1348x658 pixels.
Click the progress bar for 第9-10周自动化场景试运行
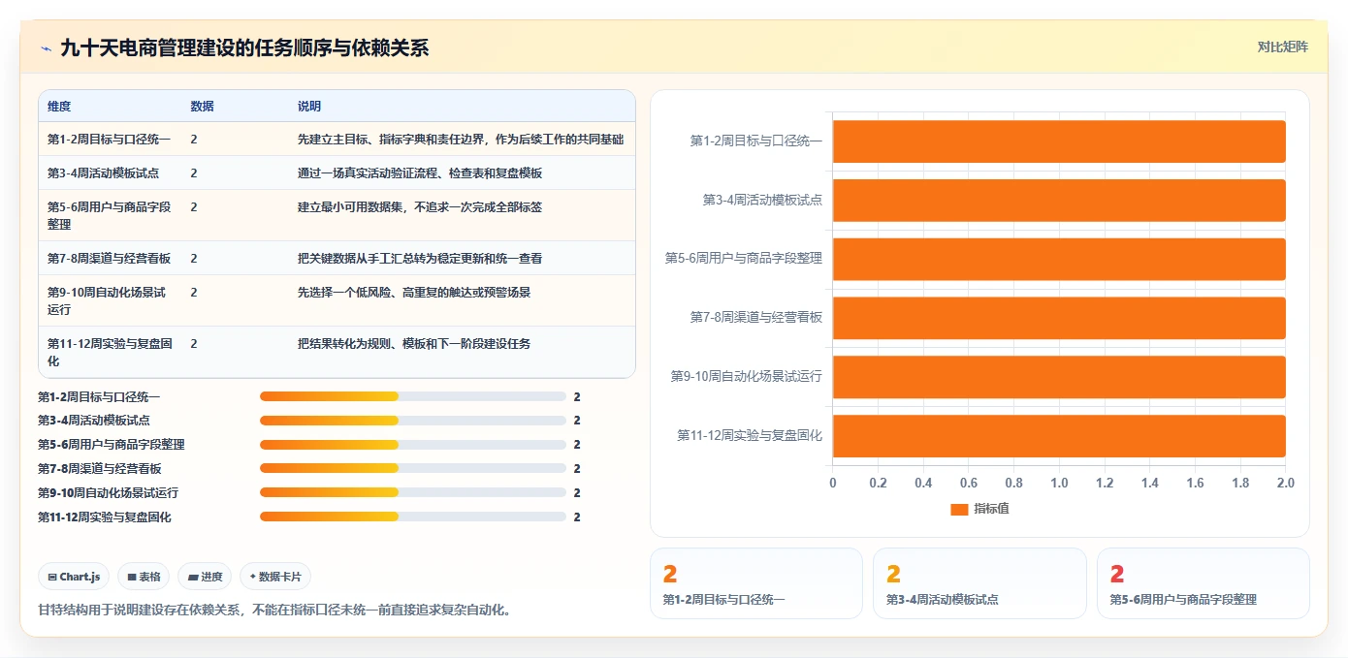[413, 492]
